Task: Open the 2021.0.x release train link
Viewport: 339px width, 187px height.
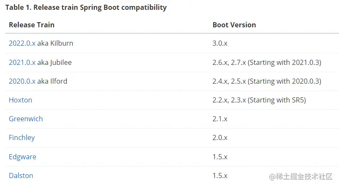Action: [22, 62]
